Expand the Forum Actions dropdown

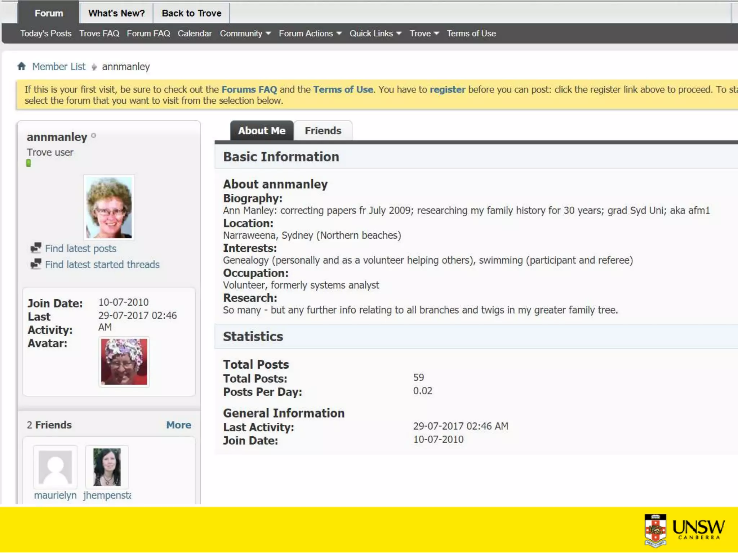(310, 33)
